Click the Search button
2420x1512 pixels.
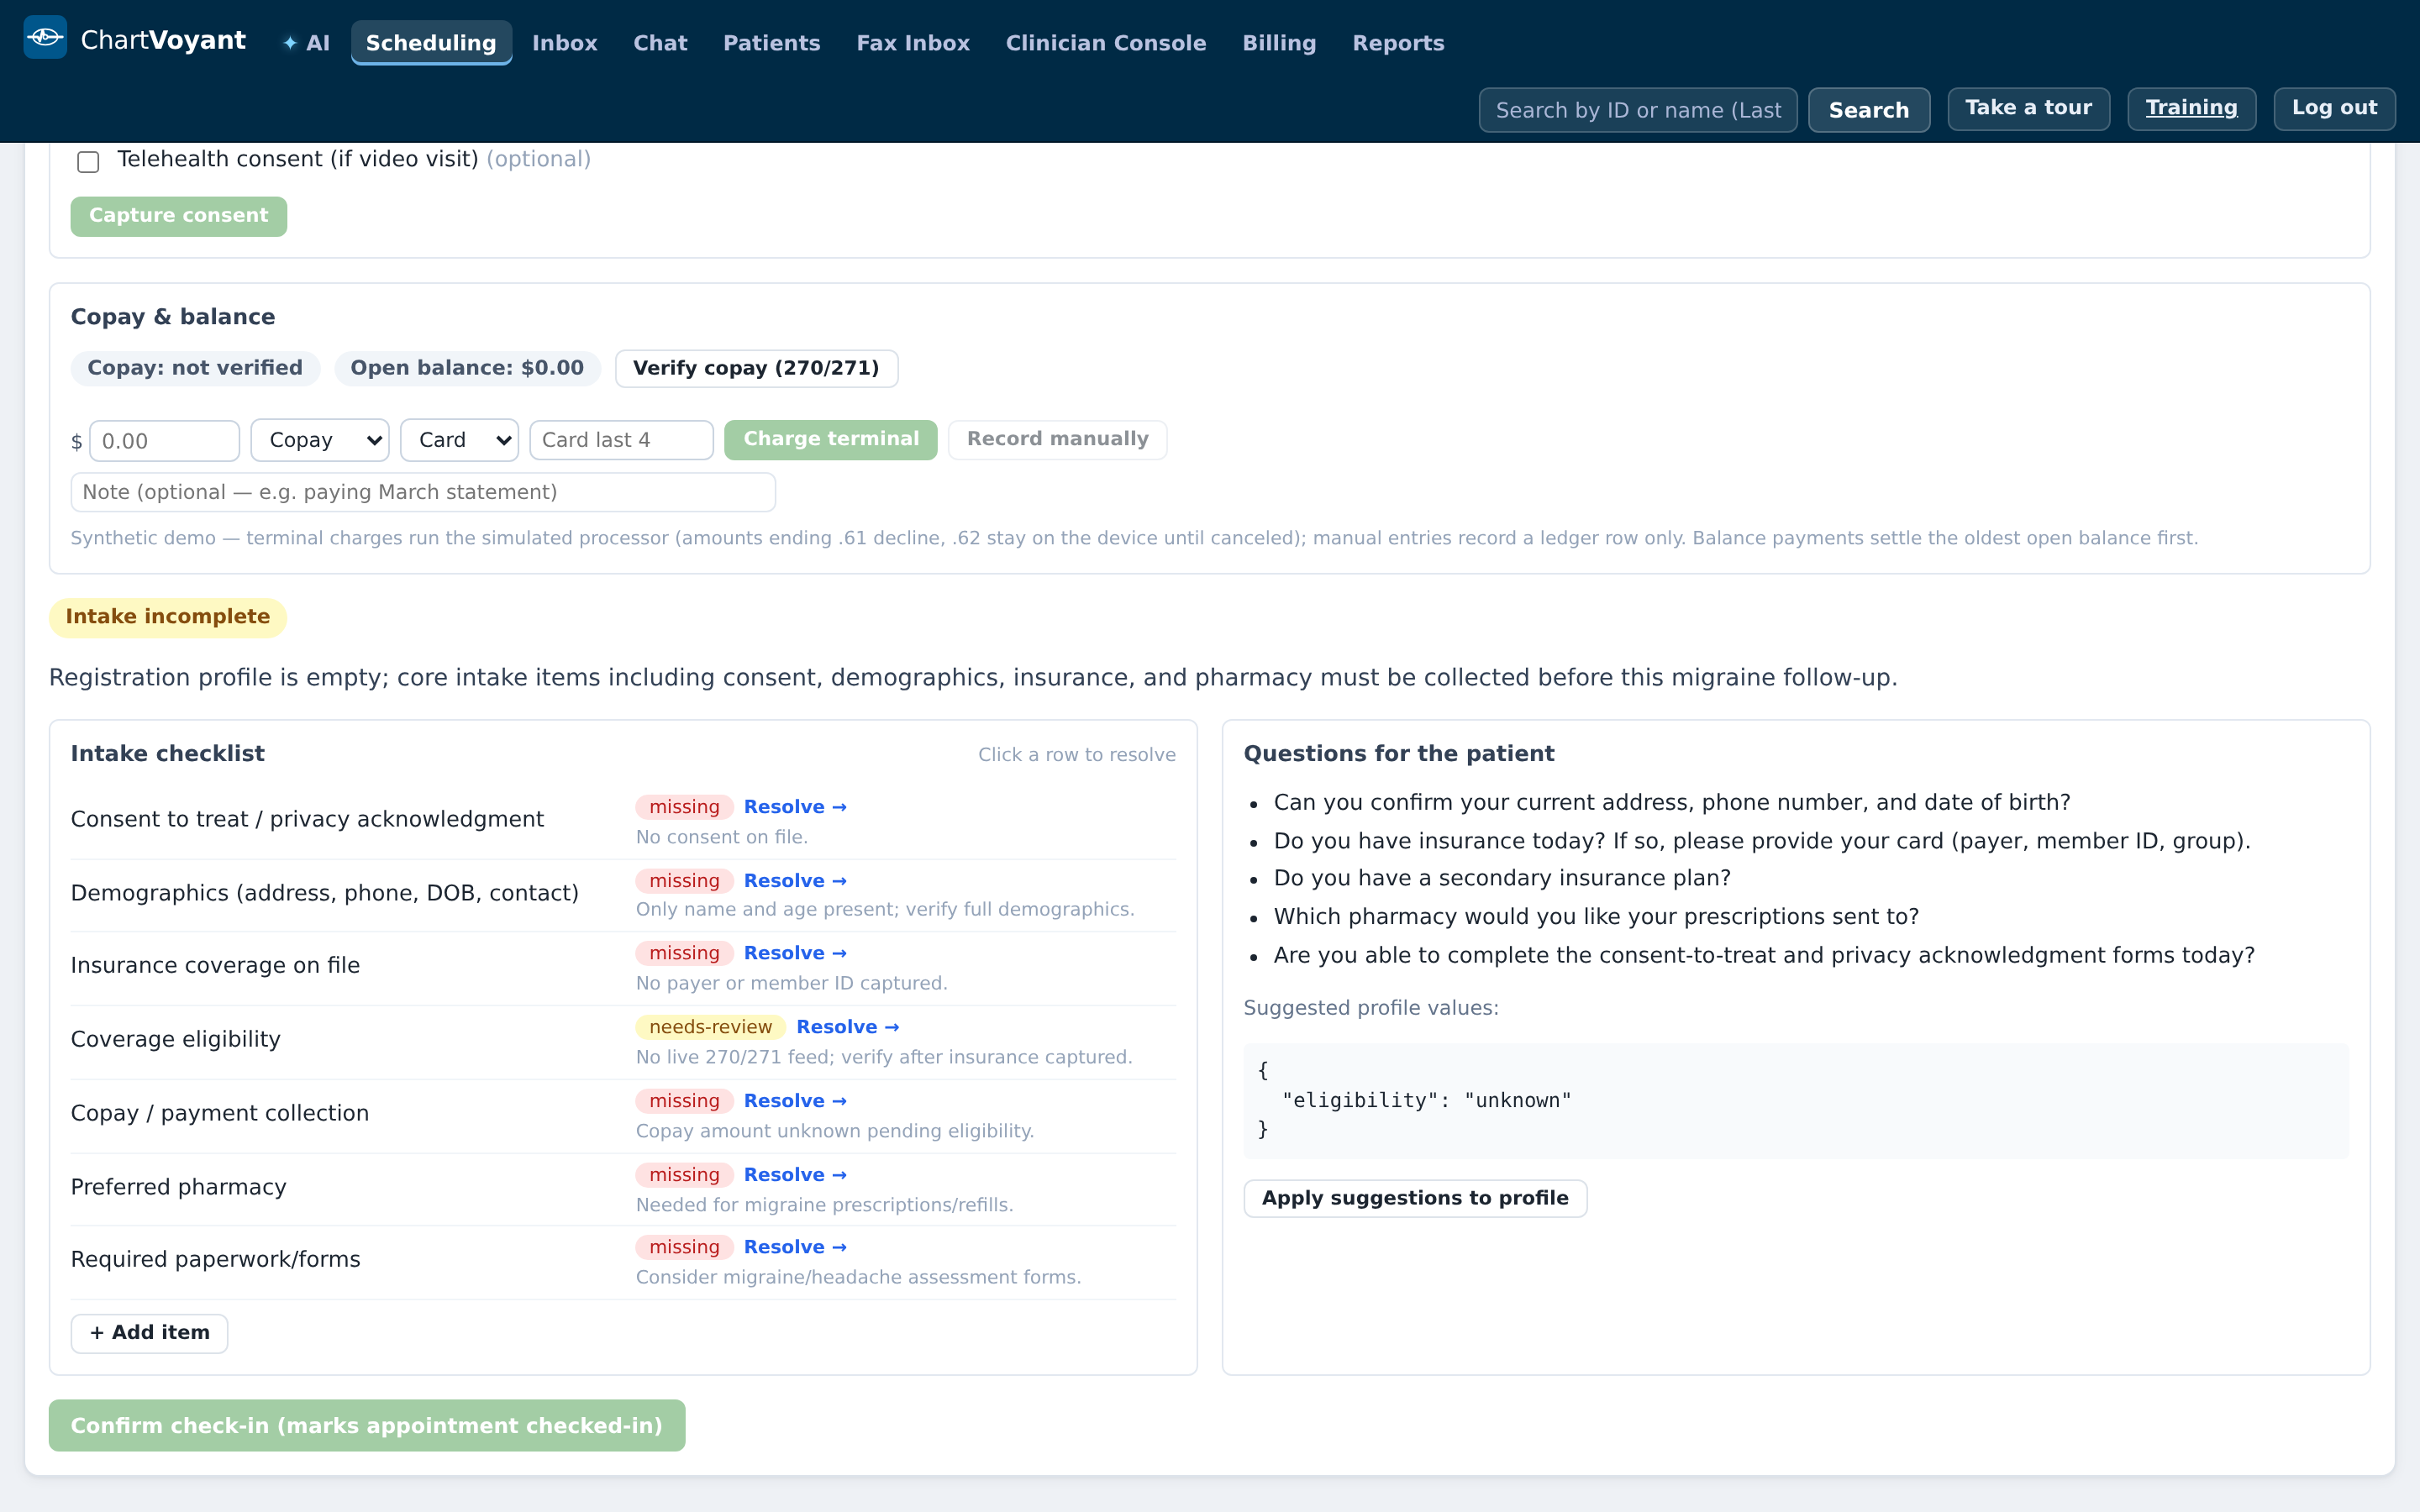point(1868,110)
